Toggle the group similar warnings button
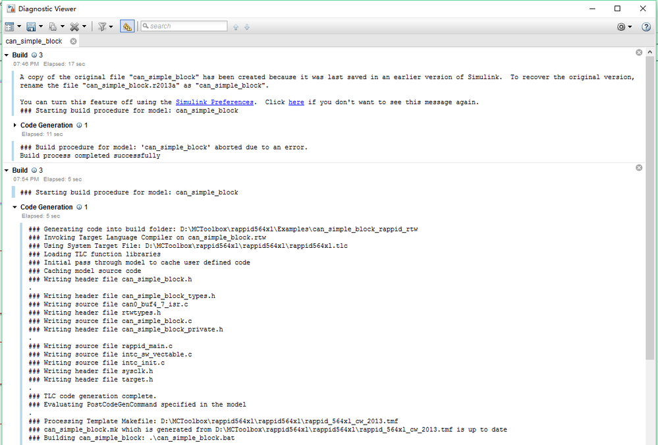This screenshot has width=658, height=445. (127, 26)
